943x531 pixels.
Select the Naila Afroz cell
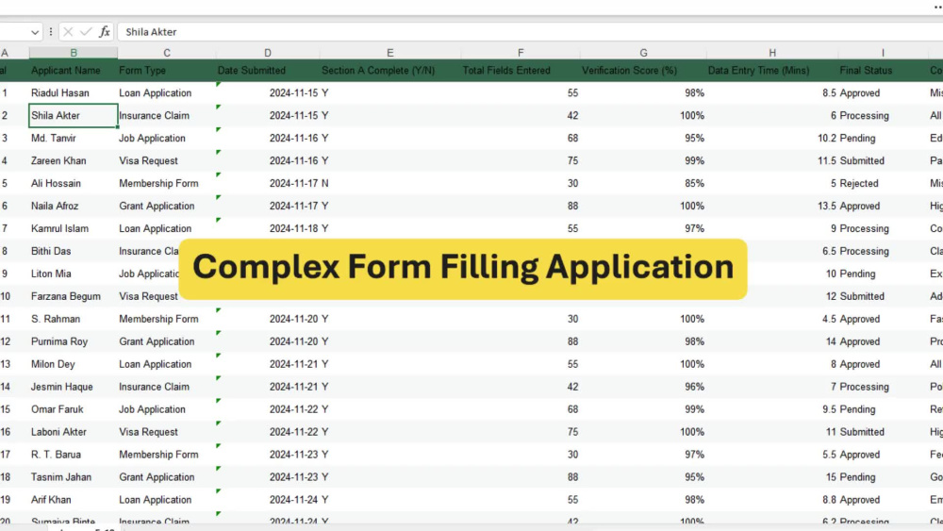(x=74, y=206)
